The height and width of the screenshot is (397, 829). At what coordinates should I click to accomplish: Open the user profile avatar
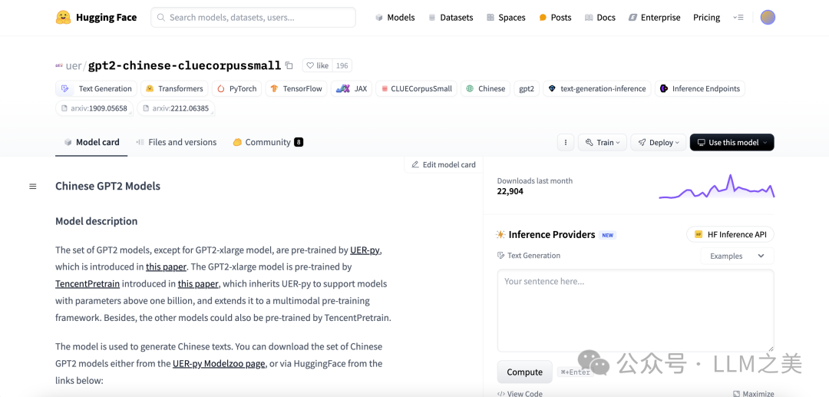768,17
